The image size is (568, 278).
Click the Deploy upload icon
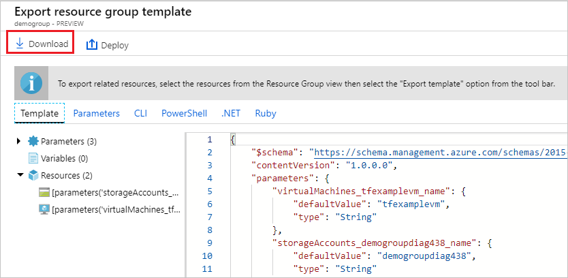pyautogui.click(x=92, y=45)
